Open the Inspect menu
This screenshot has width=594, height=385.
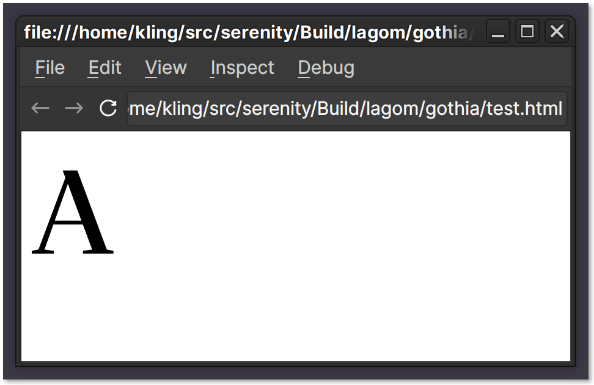(x=242, y=68)
